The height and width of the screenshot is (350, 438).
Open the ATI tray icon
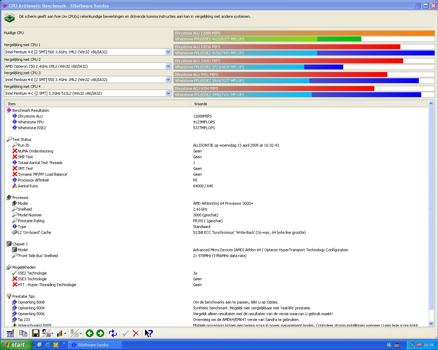(x=418, y=345)
